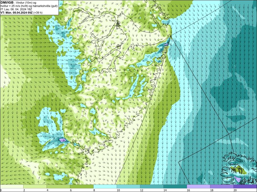Click the legend scale label 2
Image resolution: width=257 pixels, height=192 pixels.
pyautogui.click(x=24, y=190)
